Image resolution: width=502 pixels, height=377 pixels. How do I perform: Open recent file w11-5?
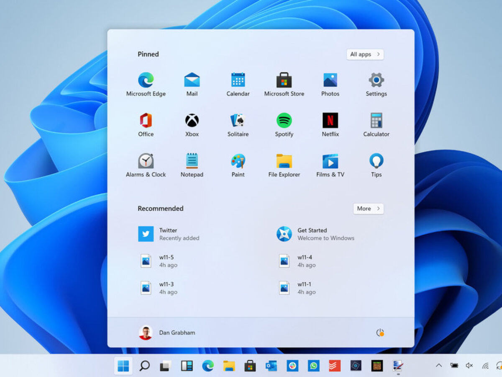point(159,261)
